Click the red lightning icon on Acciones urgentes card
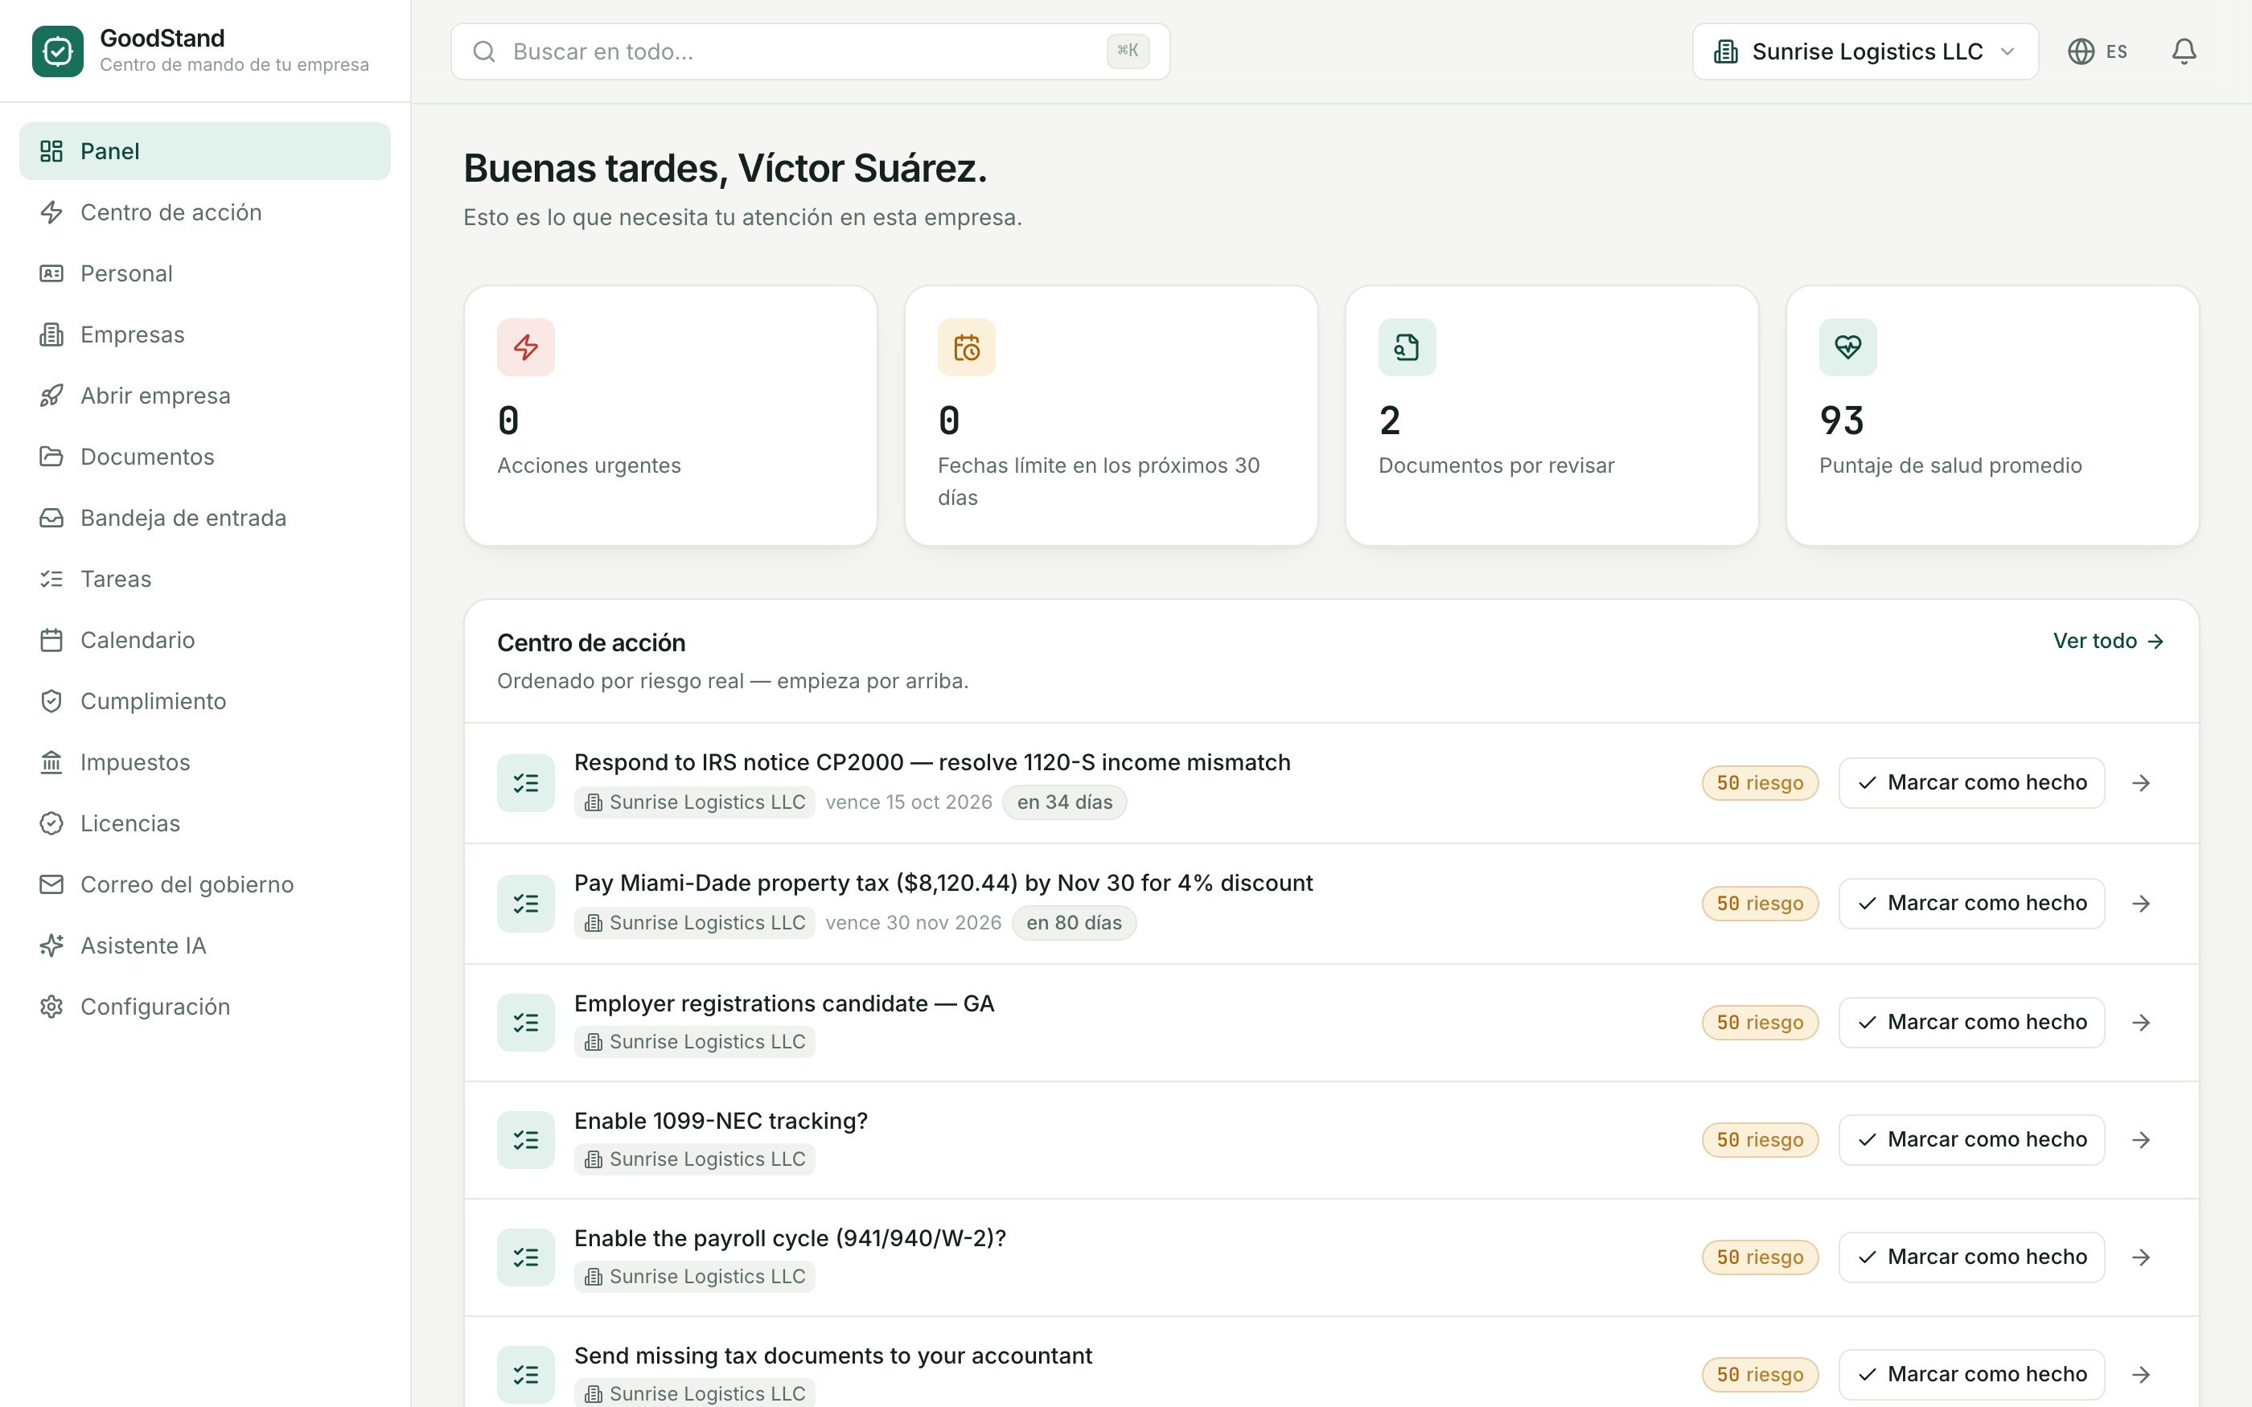The height and width of the screenshot is (1407, 2252). (526, 347)
